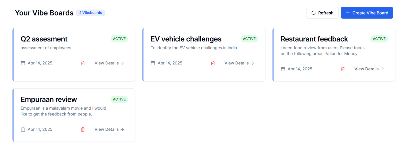Click calendar icon on Q2 assesment card

[x=23, y=63]
